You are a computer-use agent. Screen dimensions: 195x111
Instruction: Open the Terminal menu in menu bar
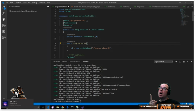(42, 3)
